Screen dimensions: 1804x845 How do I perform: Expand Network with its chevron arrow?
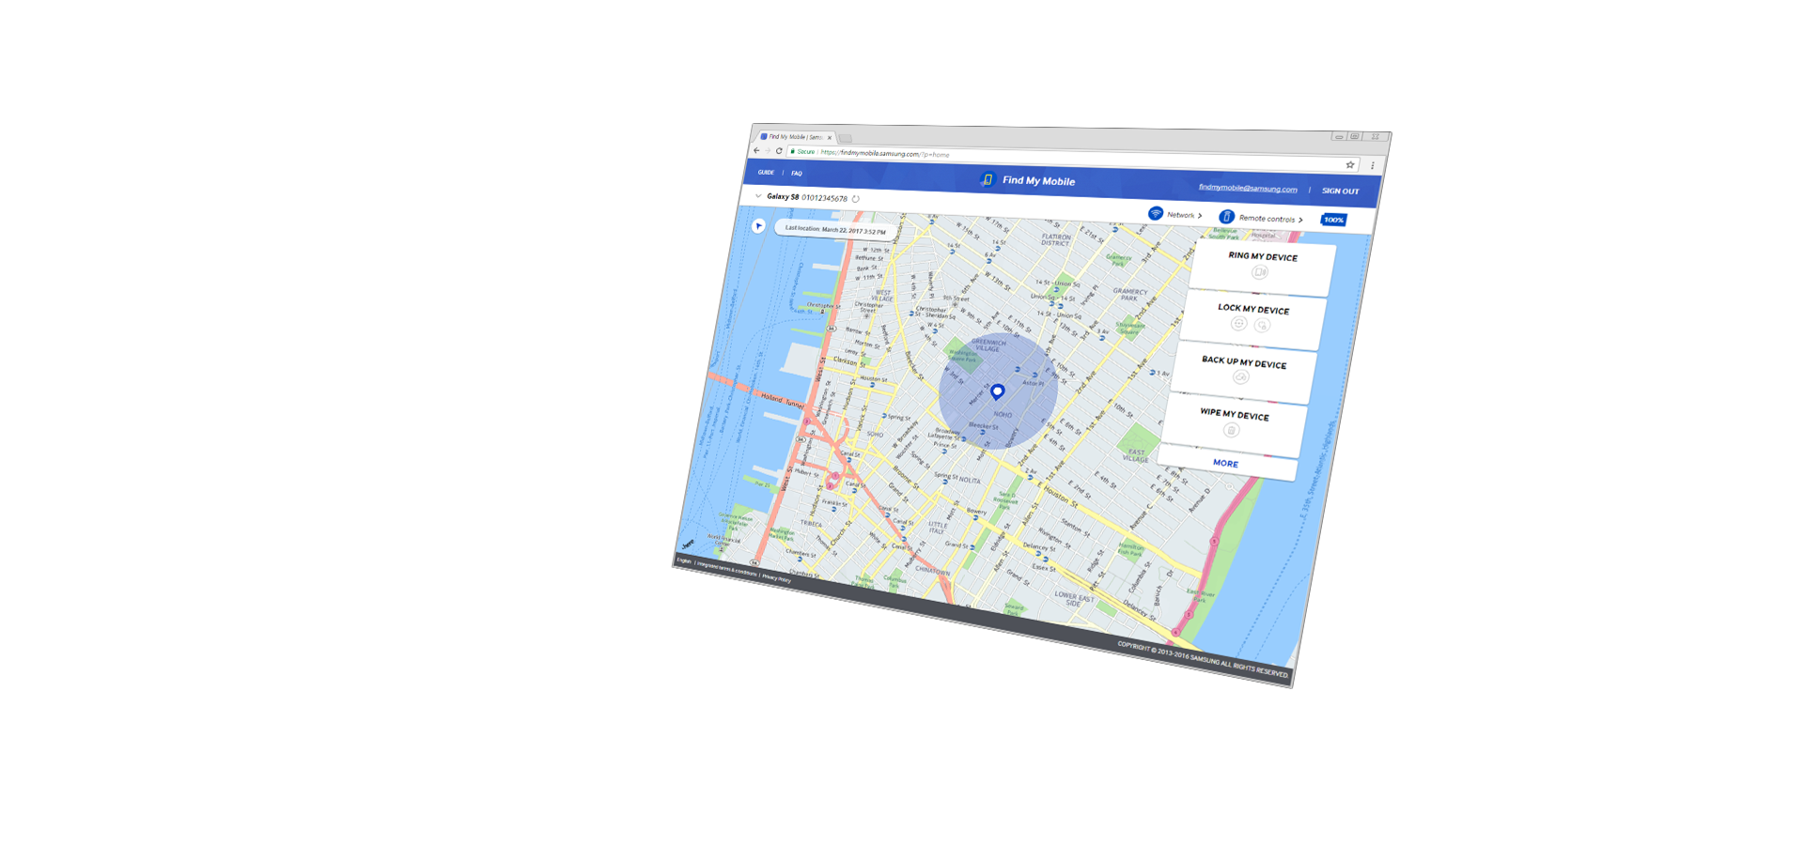(x=1200, y=216)
